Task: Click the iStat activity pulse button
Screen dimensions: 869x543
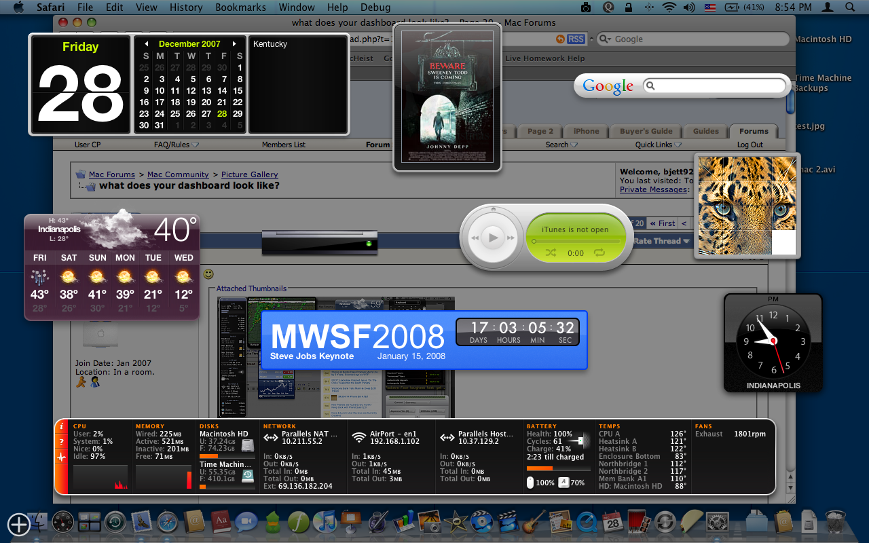Action: [x=62, y=457]
